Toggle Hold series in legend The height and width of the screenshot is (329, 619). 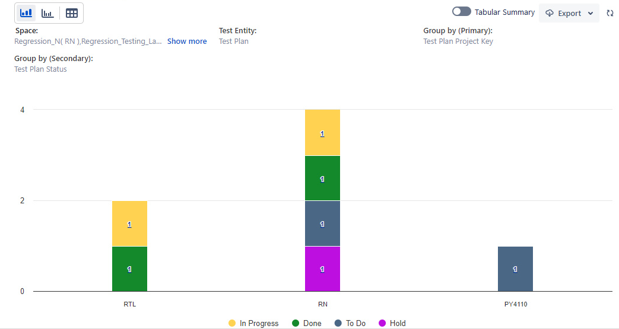coord(392,323)
